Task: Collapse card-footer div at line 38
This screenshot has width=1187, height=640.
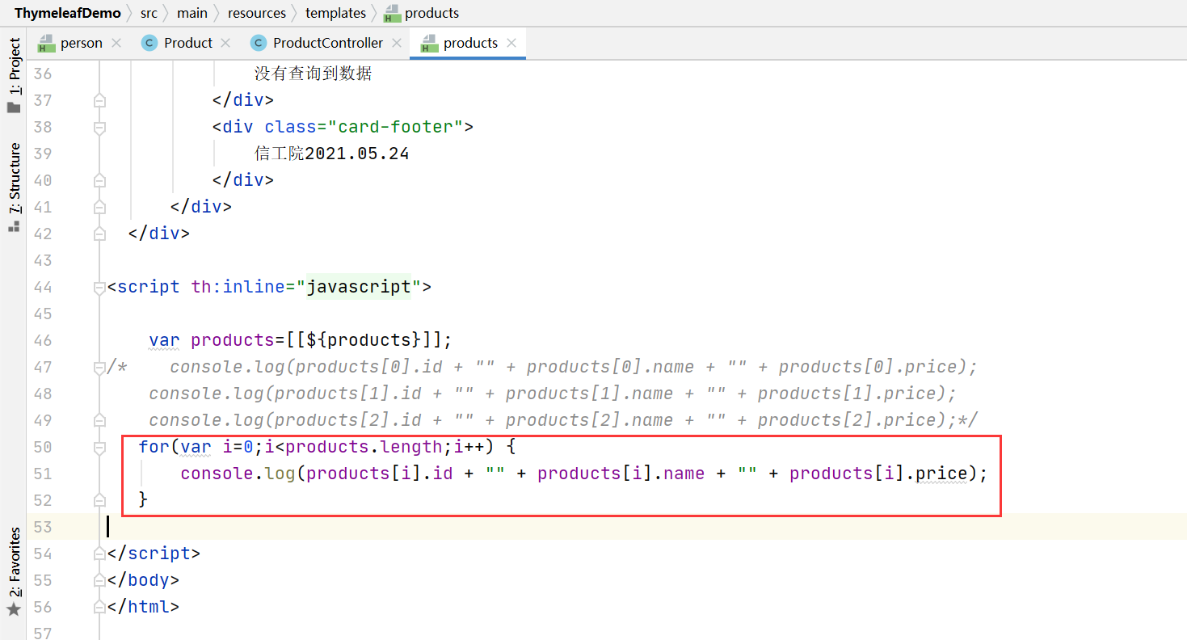Action: click(x=99, y=127)
